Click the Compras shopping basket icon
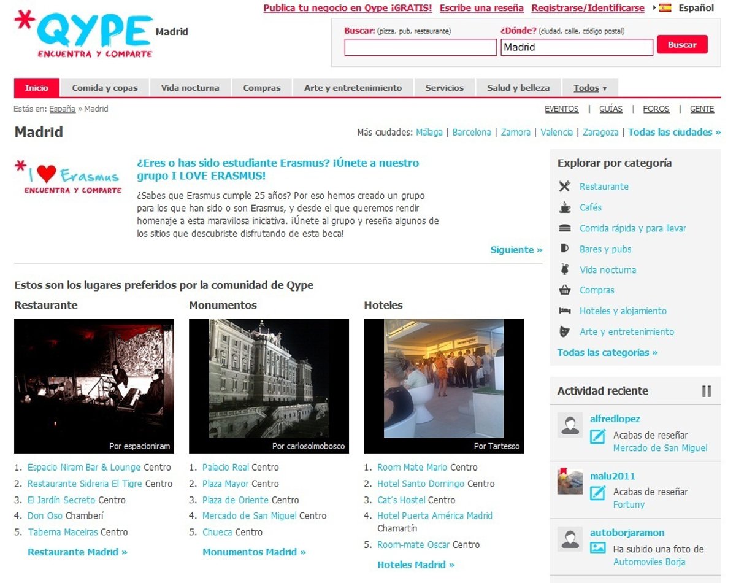 (564, 290)
